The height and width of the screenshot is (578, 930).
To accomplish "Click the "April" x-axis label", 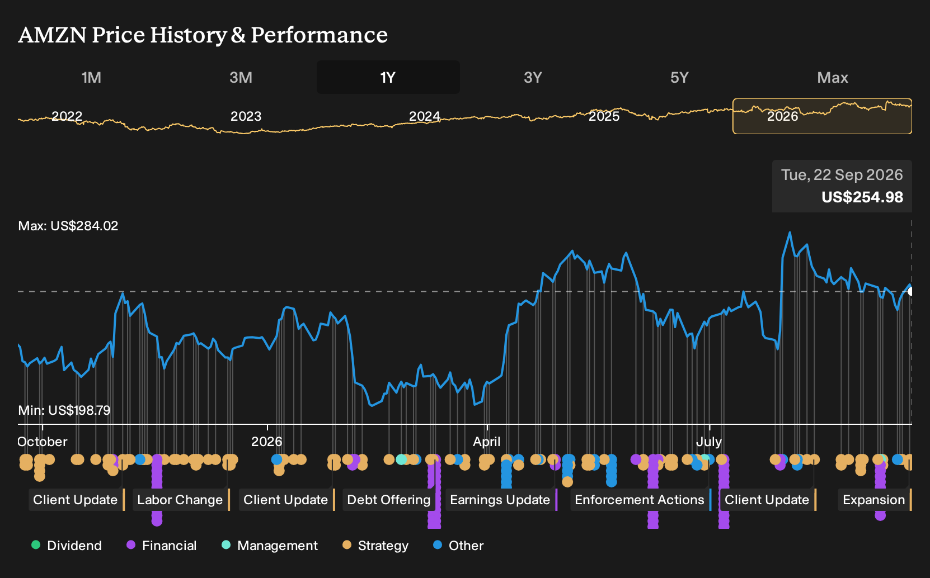I will click(487, 442).
